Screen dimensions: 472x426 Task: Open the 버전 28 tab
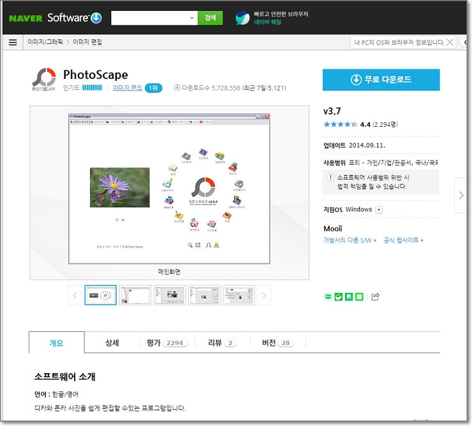[x=277, y=343]
